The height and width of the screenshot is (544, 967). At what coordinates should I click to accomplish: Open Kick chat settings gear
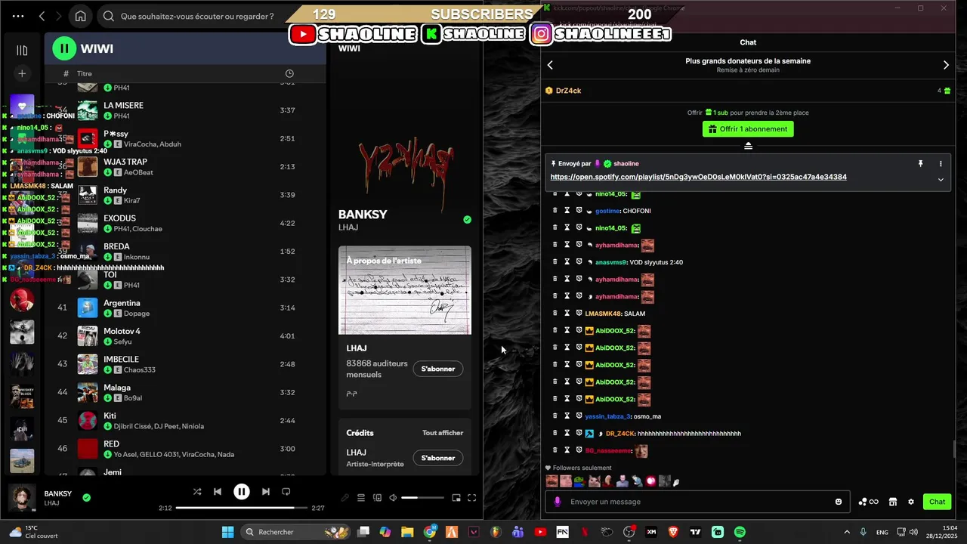click(x=910, y=502)
